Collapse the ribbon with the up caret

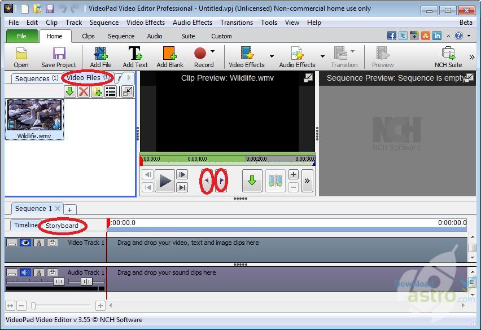(448, 36)
